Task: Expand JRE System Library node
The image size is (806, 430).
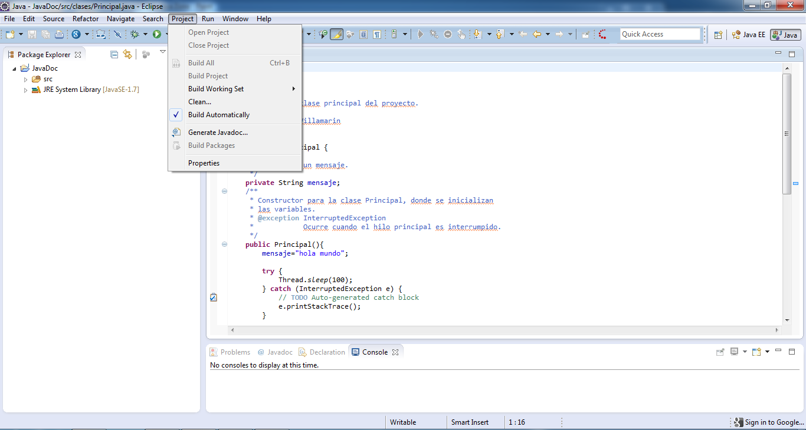Action: [25, 90]
